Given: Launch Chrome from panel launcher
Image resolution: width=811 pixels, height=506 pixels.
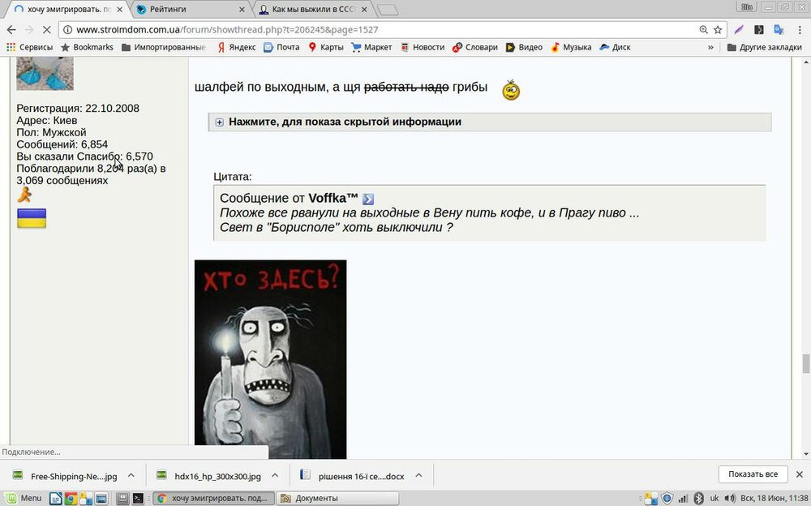Looking at the screenshot, I should (71, 498).
